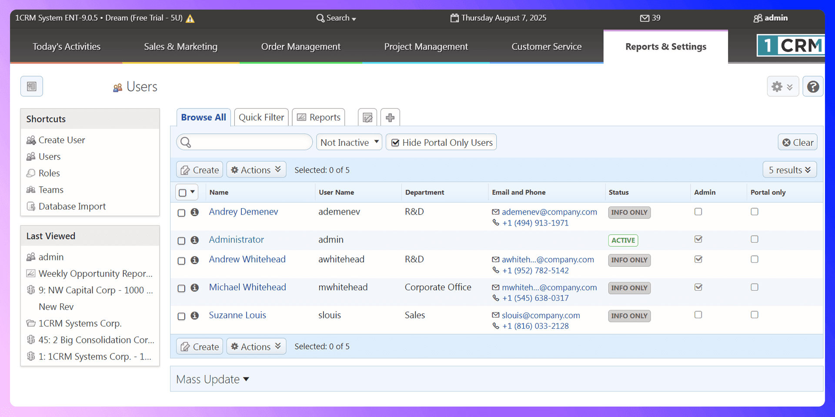This screenshot has width=835, height=417.
Task: Open the bottom Actions dropdown
Action: [256, 346]
